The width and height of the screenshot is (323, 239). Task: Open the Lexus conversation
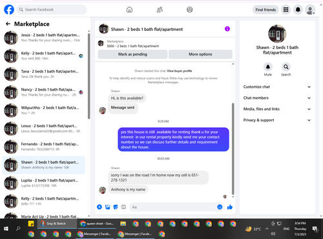click(x=43, y=129)
